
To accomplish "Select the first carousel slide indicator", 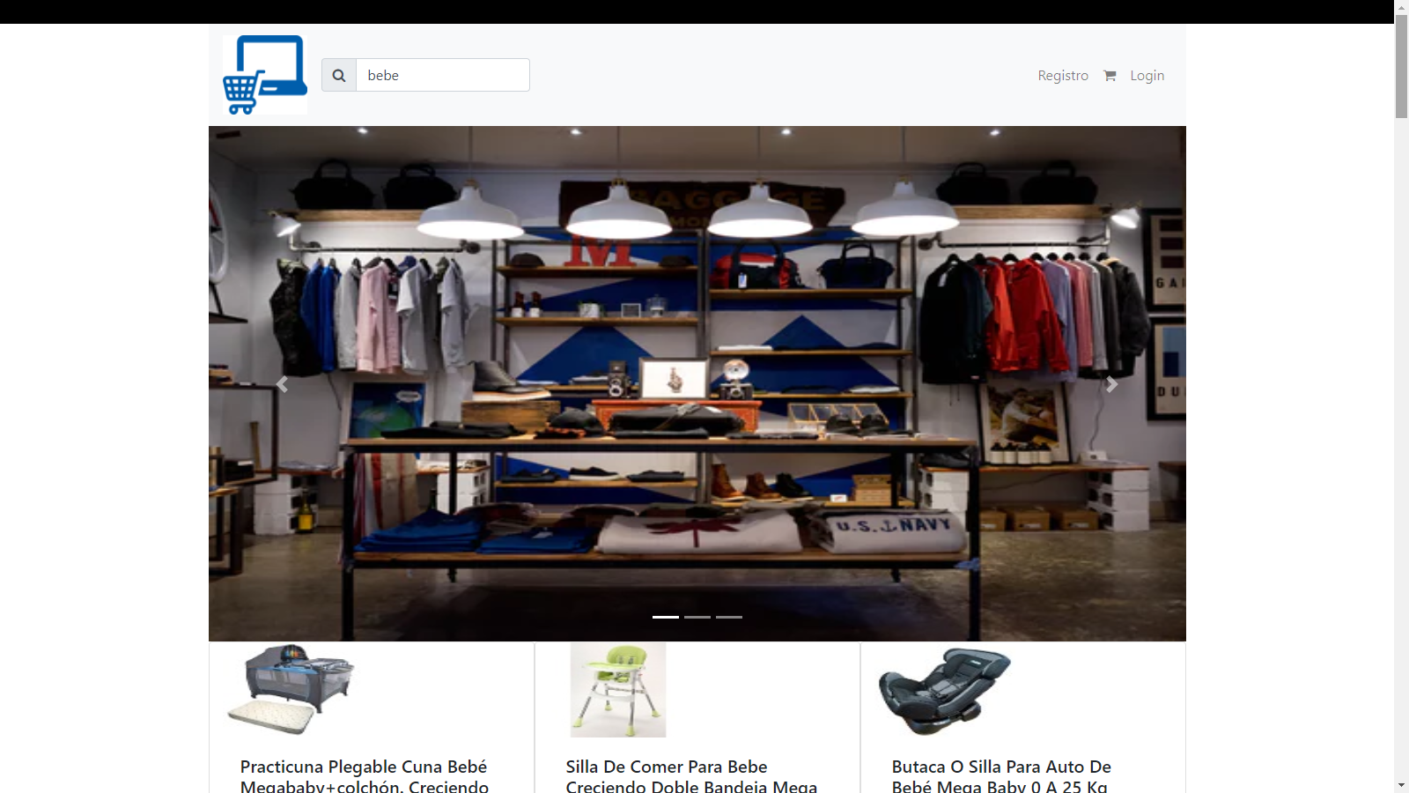I will tap(666, 617).
